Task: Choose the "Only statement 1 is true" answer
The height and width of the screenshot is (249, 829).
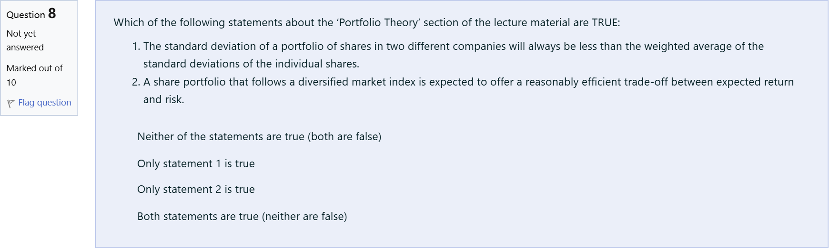Action: [x=196, y=164]
